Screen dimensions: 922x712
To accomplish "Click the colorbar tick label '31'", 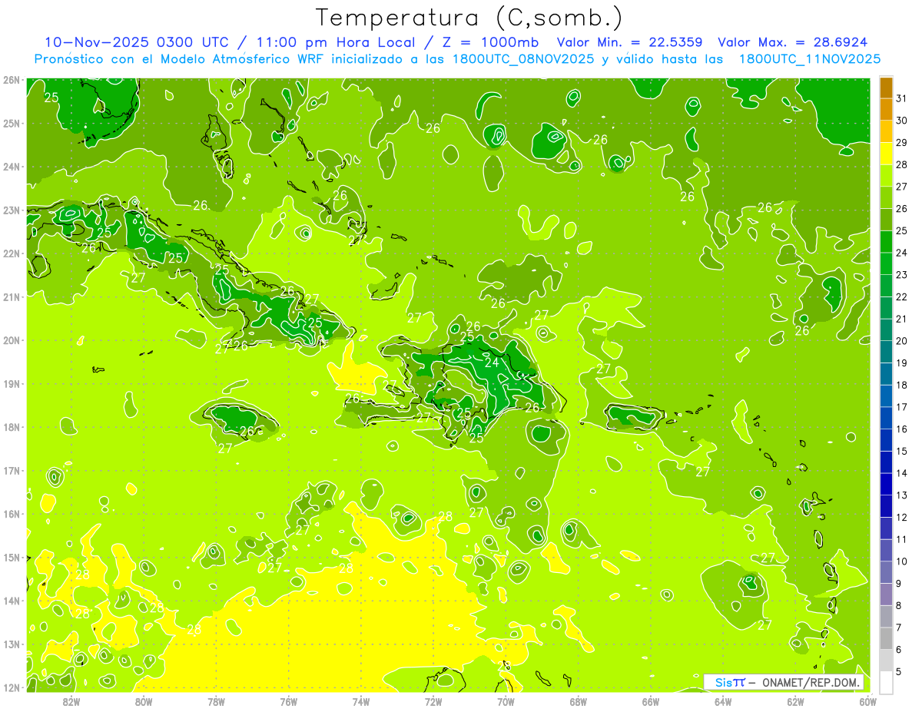I will (x=902, y=98).
